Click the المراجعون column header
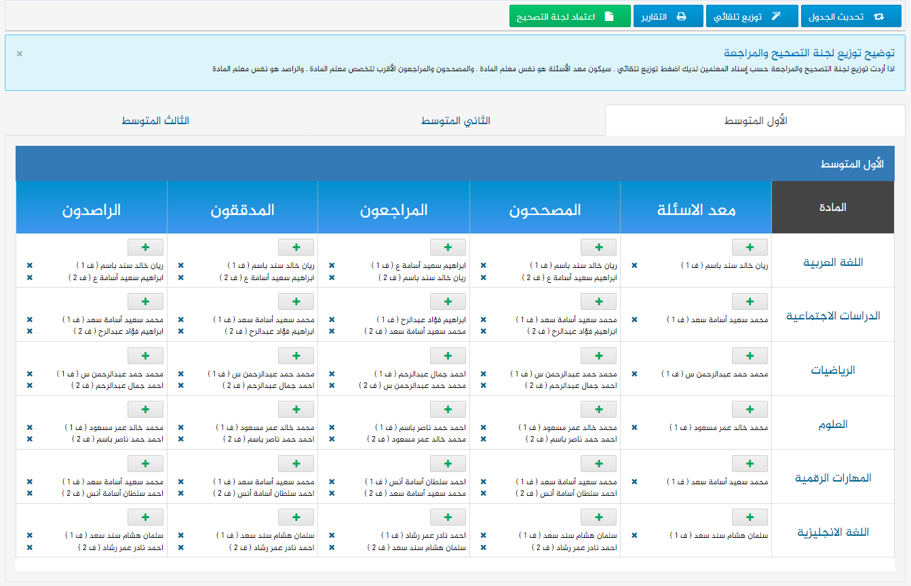The width and height of the screenshot is (911, 586). 394,210
